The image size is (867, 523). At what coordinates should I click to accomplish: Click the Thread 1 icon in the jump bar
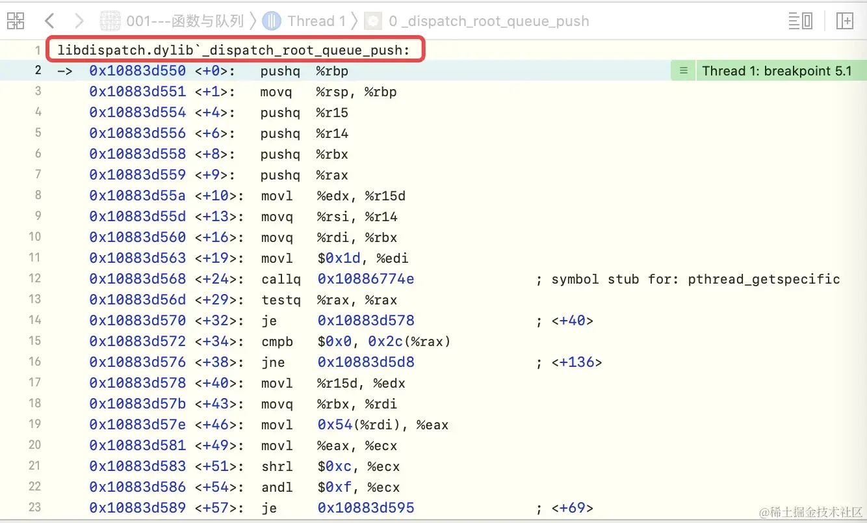click(272, 21)
